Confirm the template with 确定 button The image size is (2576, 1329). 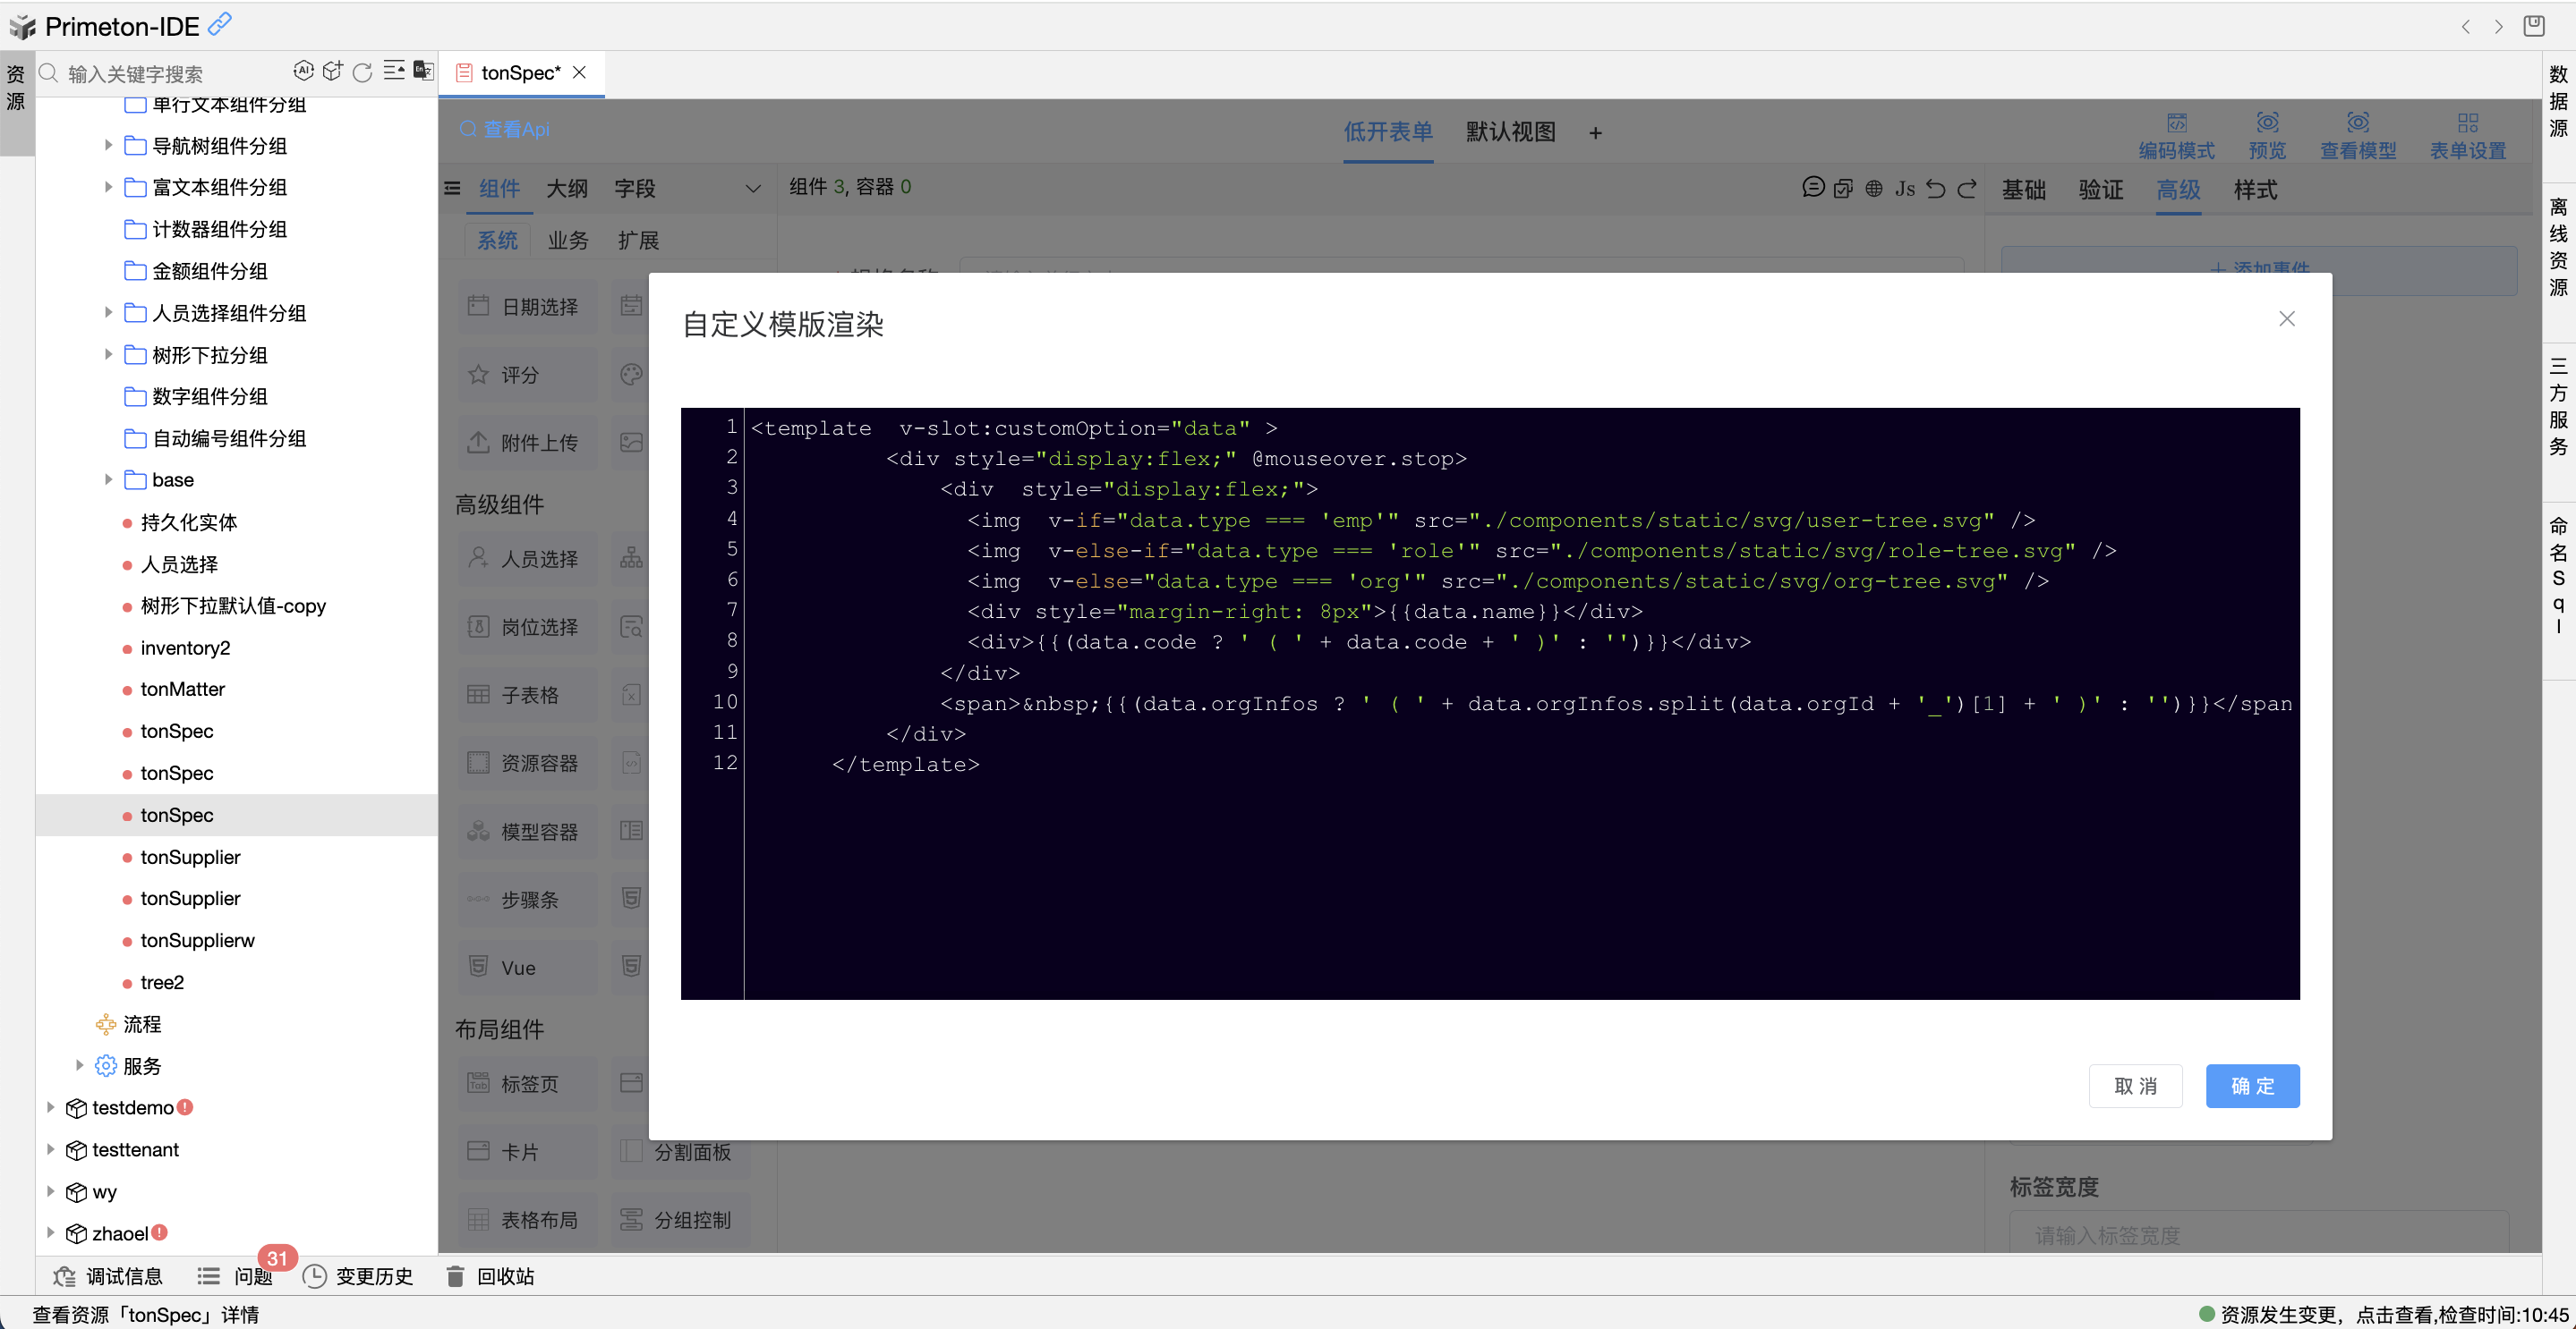click(2252, 1086)
